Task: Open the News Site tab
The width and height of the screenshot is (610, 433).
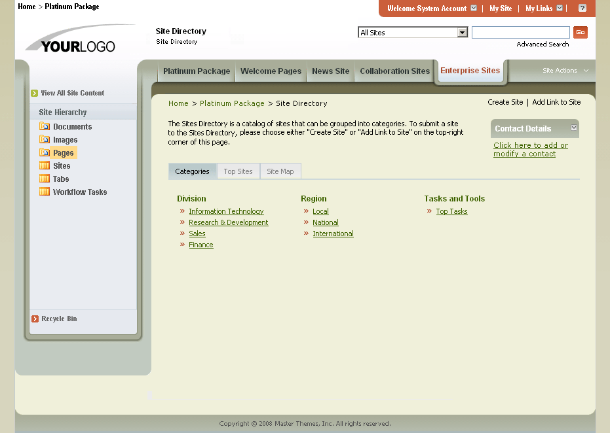Action: (x=330, y=71)
